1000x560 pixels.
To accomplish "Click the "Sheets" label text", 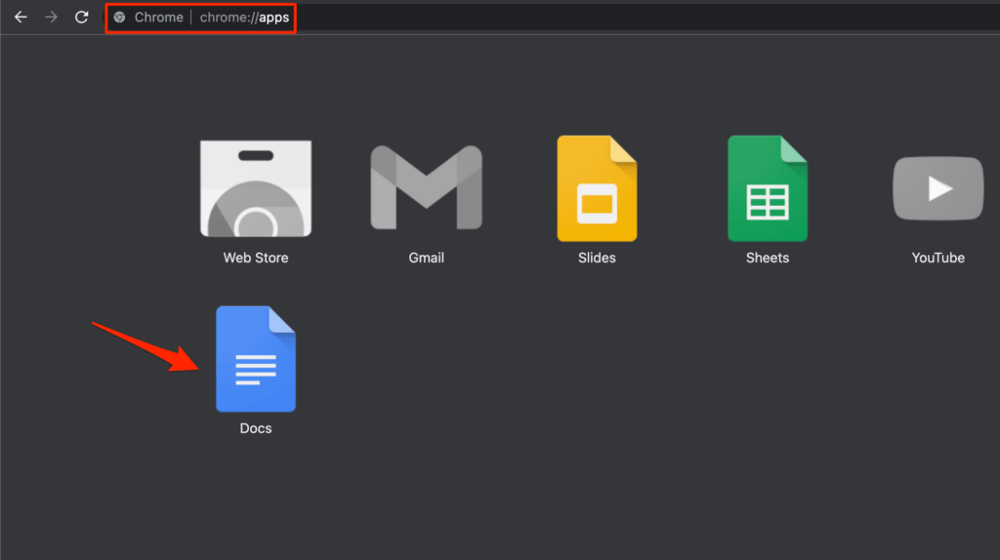I will [768, 258].
